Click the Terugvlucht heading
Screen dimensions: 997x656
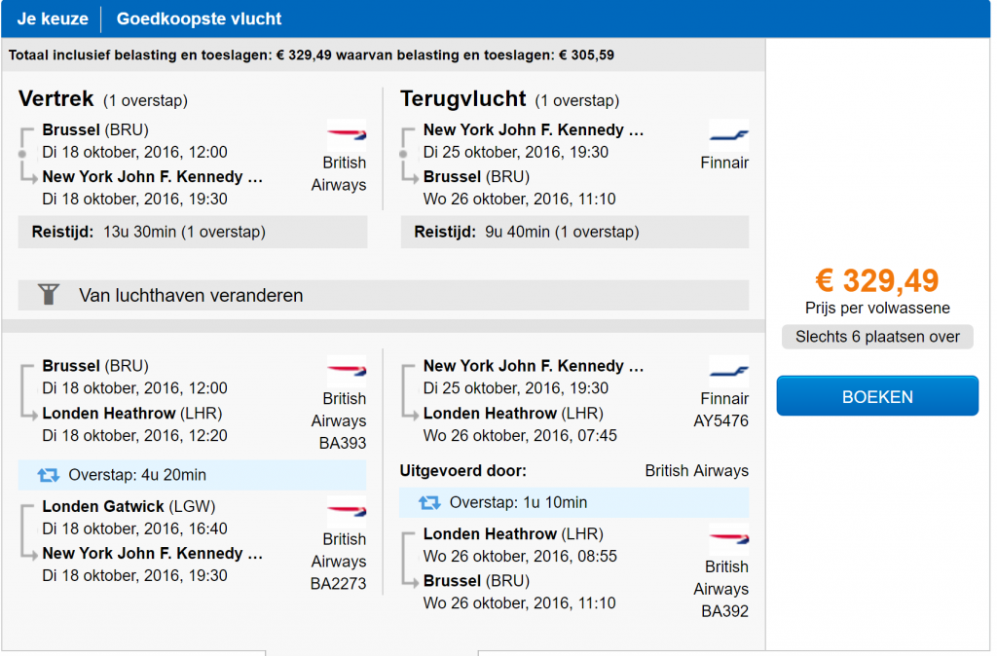coord(462,98)
